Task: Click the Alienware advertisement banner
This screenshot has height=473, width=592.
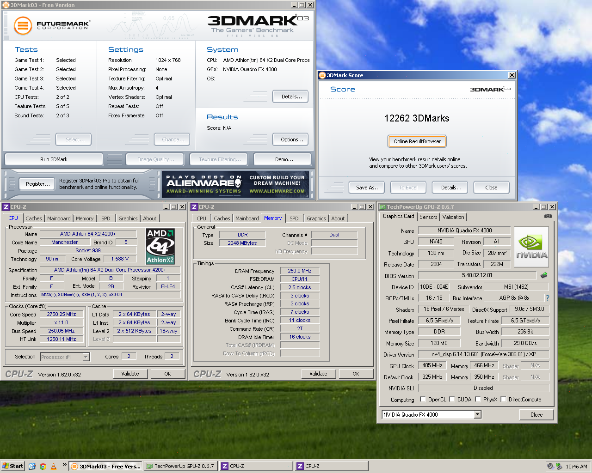Action: (x=235, y=184)
